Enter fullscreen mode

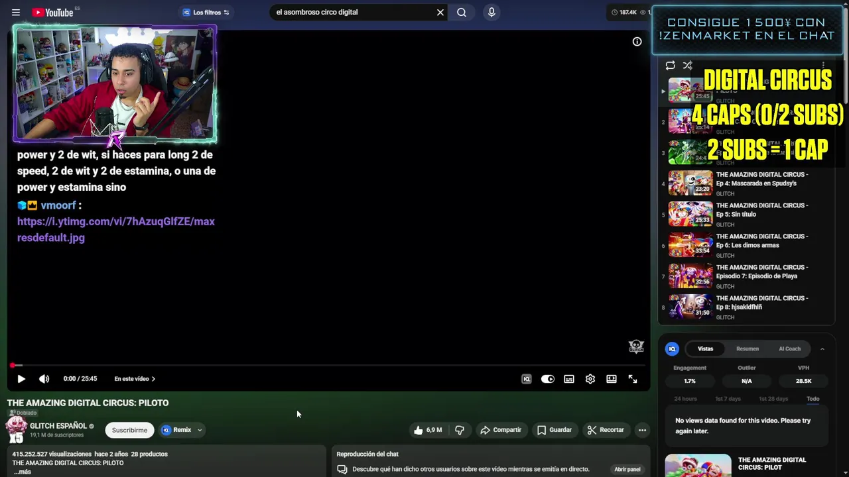tap(633, 379)
